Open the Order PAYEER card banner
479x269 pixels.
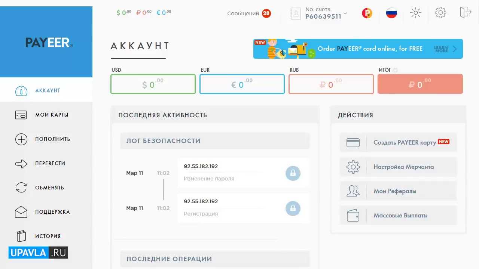[358, 49]
